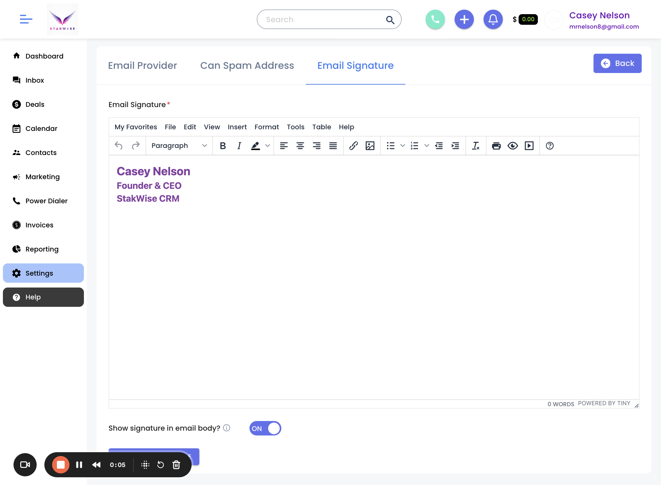Click the green phone call button
Screen dimensions: 661x485
click(x=435, y=20)
